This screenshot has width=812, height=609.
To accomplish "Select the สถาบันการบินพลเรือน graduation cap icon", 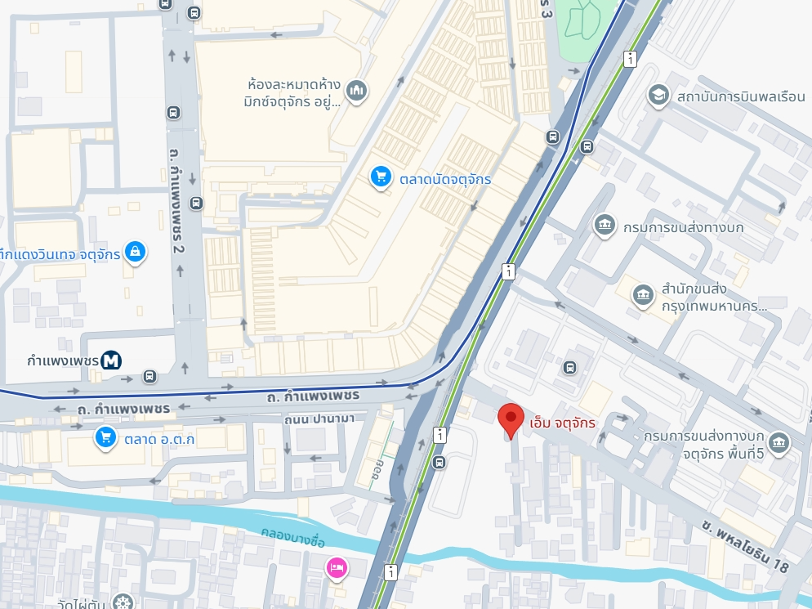I will coord(658,96).
